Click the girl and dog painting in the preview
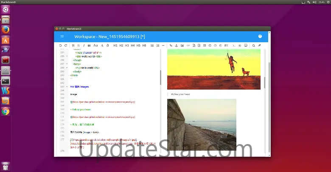 pos(214,69)
